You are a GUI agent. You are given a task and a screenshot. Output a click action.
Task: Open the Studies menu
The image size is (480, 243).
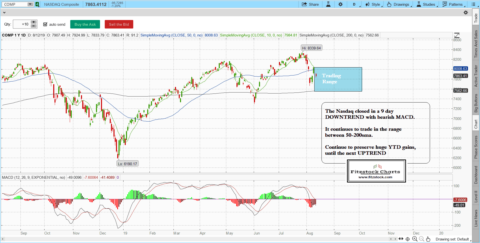tap(426, 4)
